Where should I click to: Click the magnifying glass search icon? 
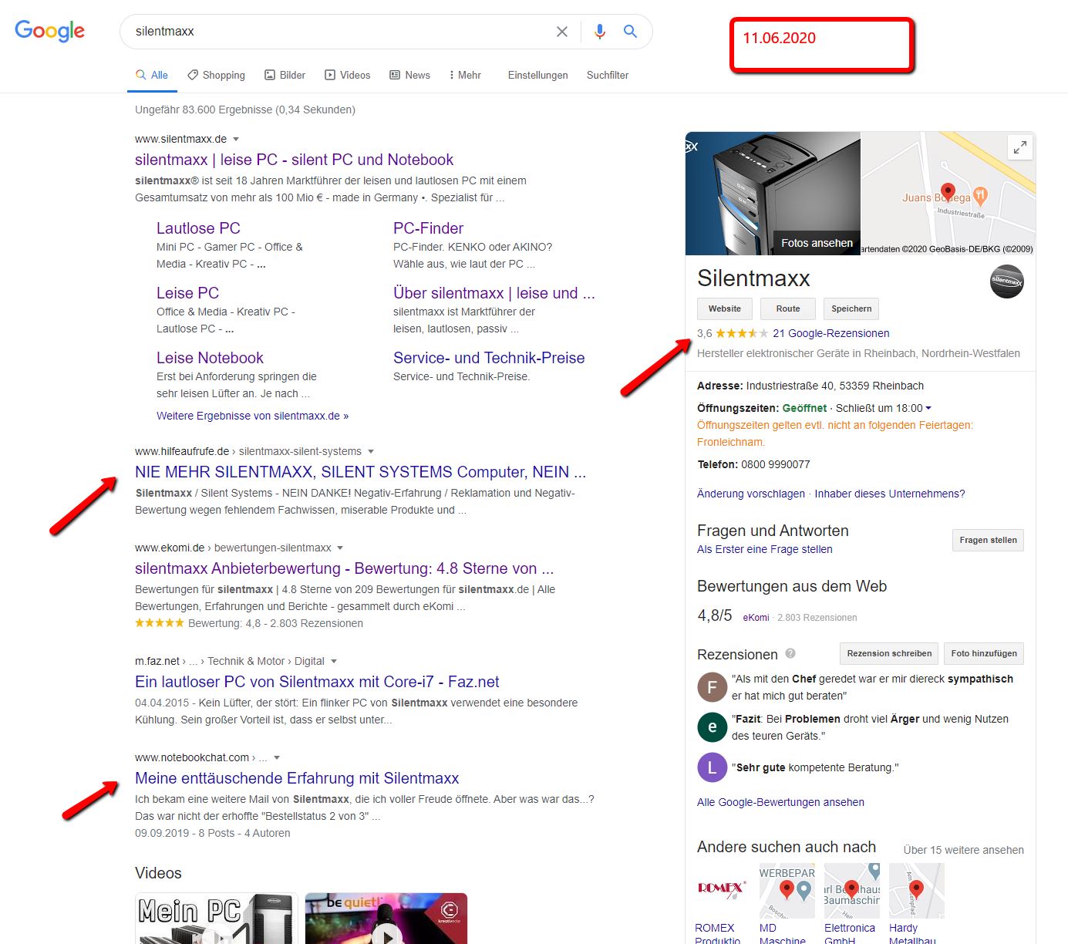click(x=630, y=32)
